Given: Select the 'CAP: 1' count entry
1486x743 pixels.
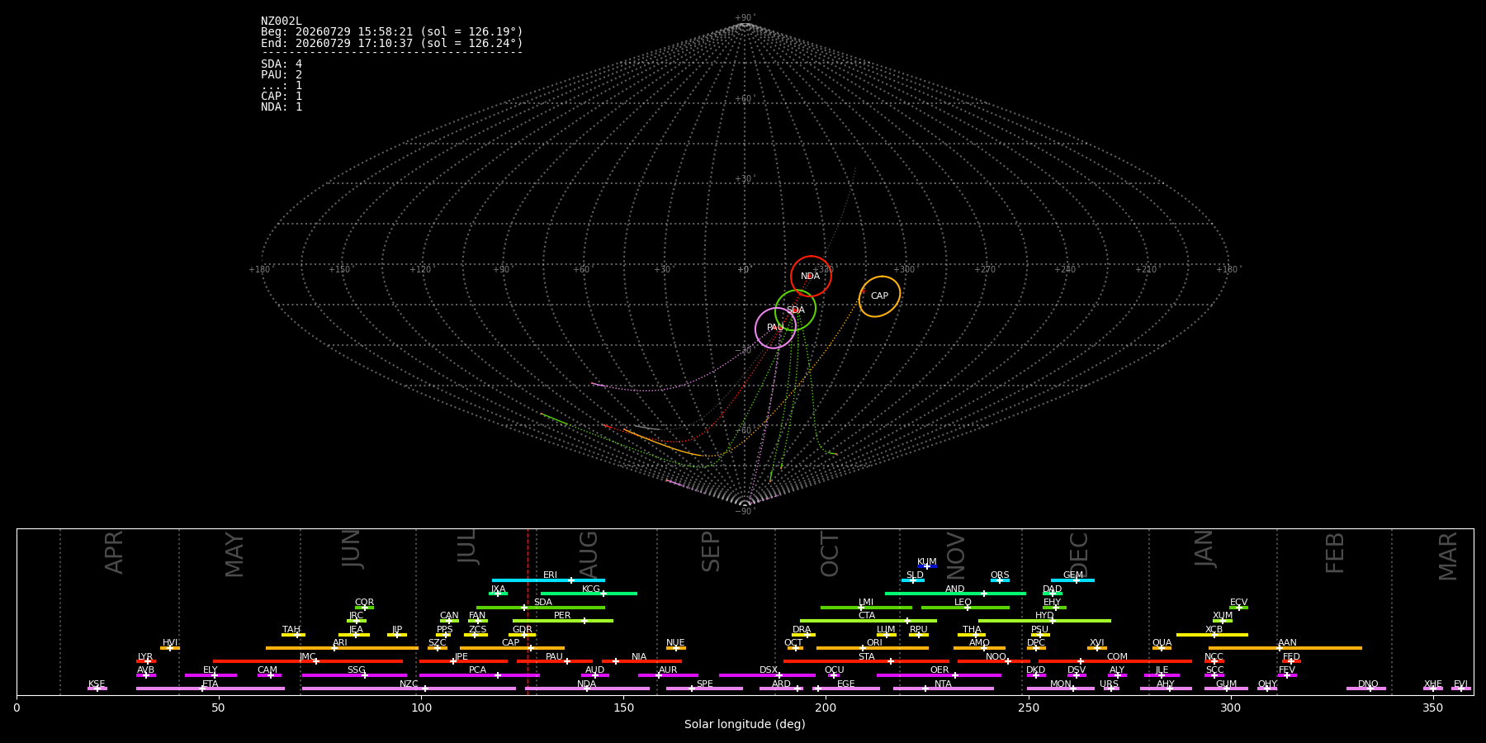Looking at the screenshot, I should pyautogui.click(x=282, y=97).
